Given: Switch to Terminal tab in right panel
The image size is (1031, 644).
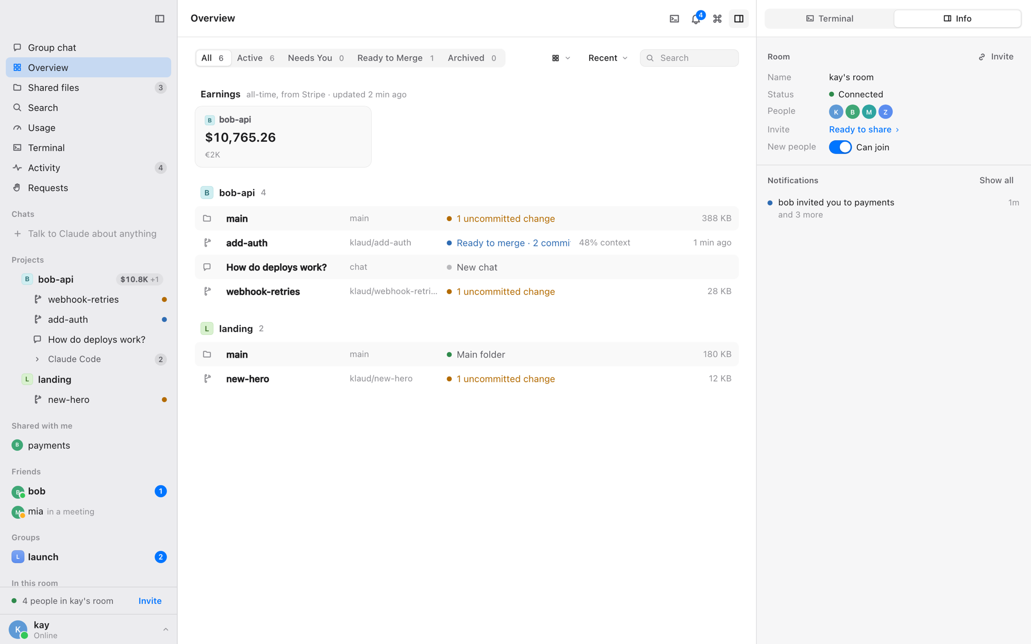Looking at the screenshot, I should 829,19.
